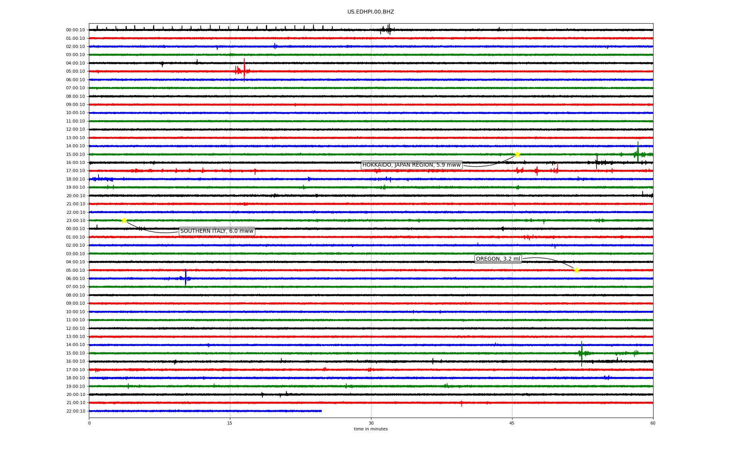Click the 30 tick label on time axis

371,423
